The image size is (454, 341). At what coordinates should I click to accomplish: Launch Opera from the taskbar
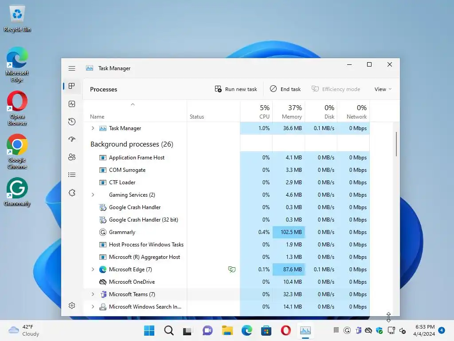click(286, 330)
